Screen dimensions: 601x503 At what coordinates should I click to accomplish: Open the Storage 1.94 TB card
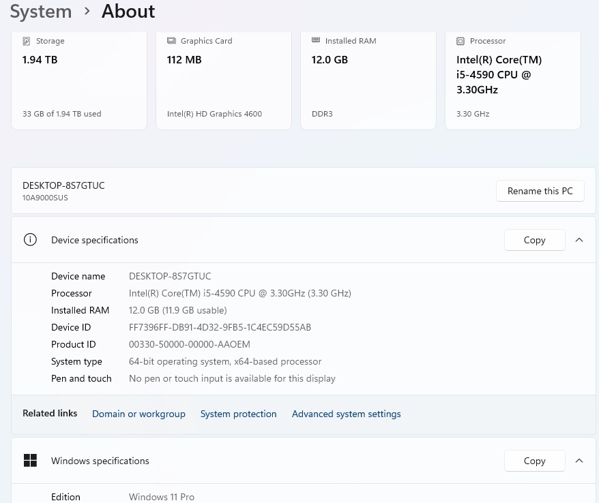[79, 80]
